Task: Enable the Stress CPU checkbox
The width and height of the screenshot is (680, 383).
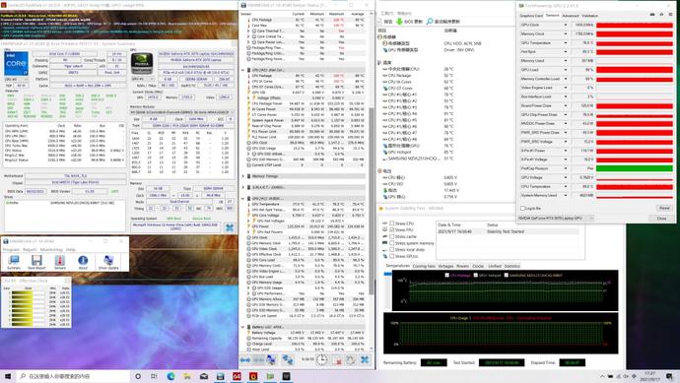Action: pos(391,223)
